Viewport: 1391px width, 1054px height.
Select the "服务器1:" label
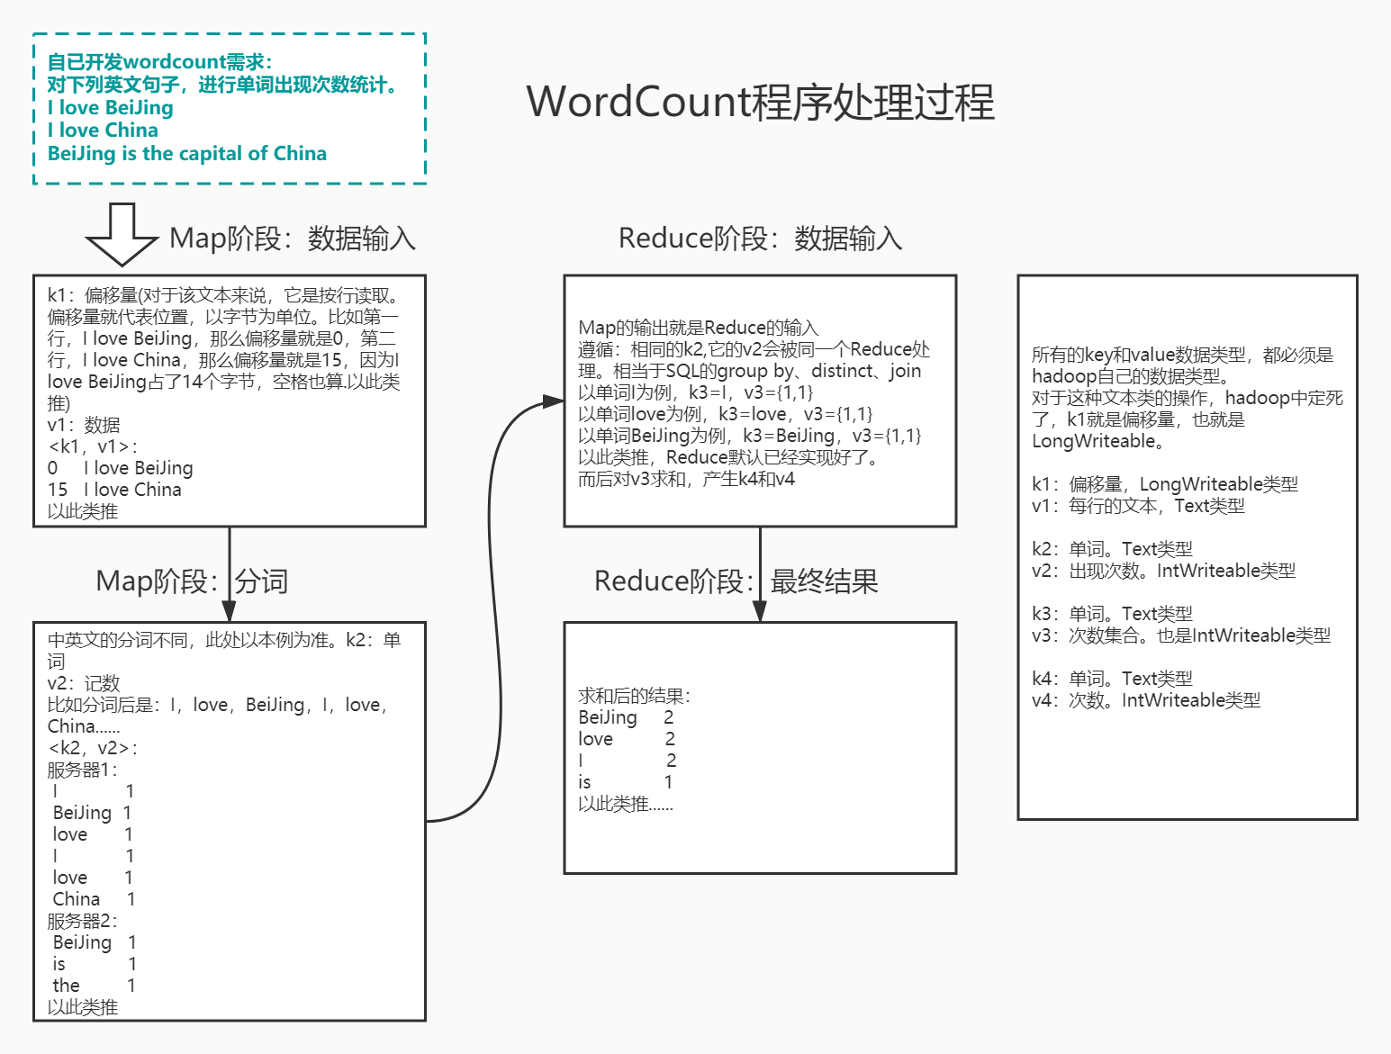(x=82, y=770)
